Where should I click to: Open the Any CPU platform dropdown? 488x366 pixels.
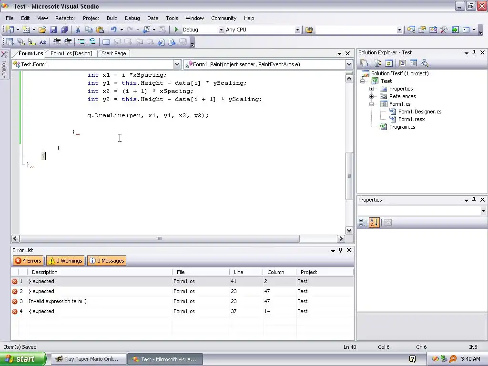pyautogui.click(x=297, y=30)
